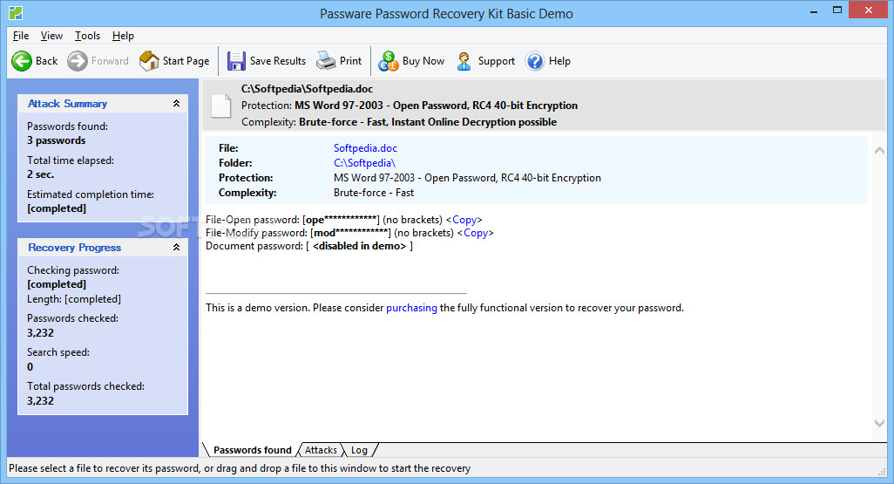Click the scrollbar down arrow

click(879, 423)
